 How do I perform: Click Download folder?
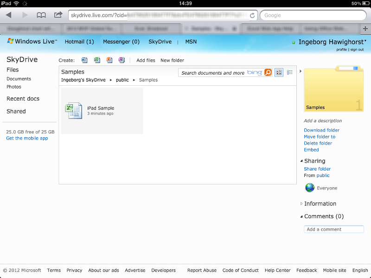321,130
